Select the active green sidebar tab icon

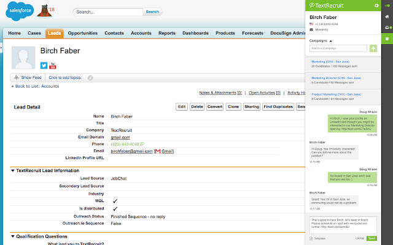[x=387, y=39]
